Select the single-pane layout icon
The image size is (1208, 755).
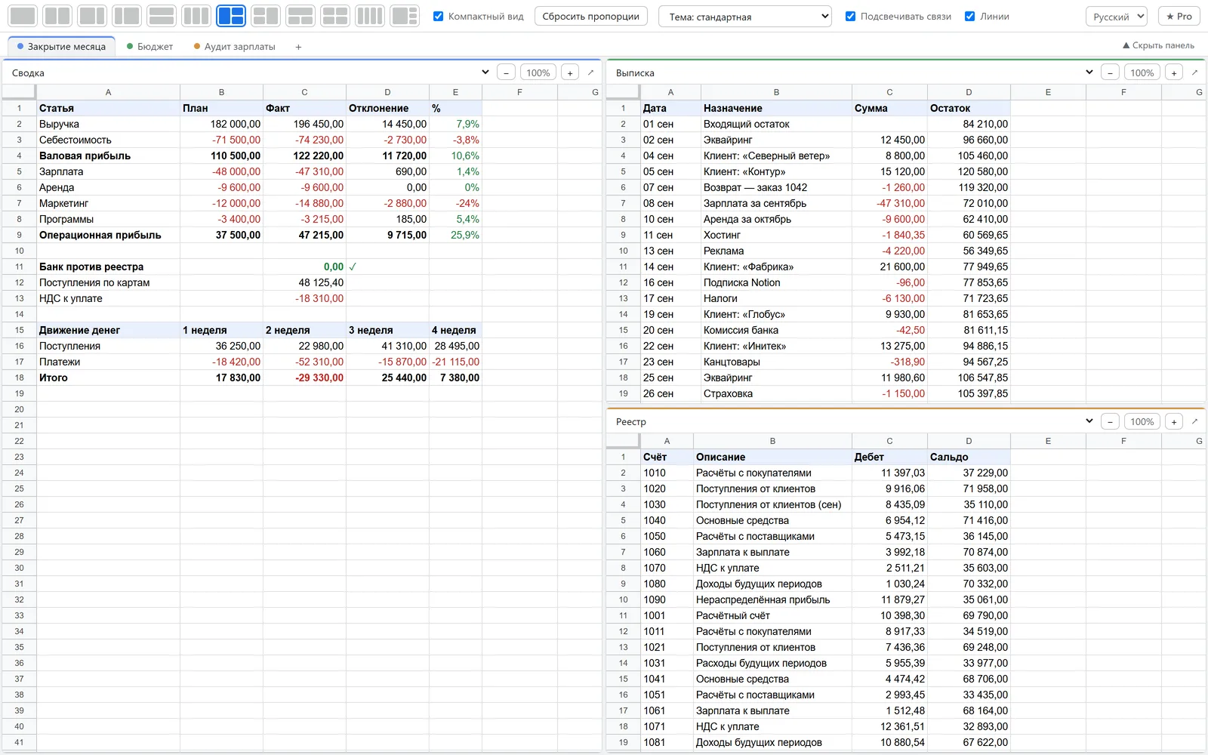pos(23,16)
